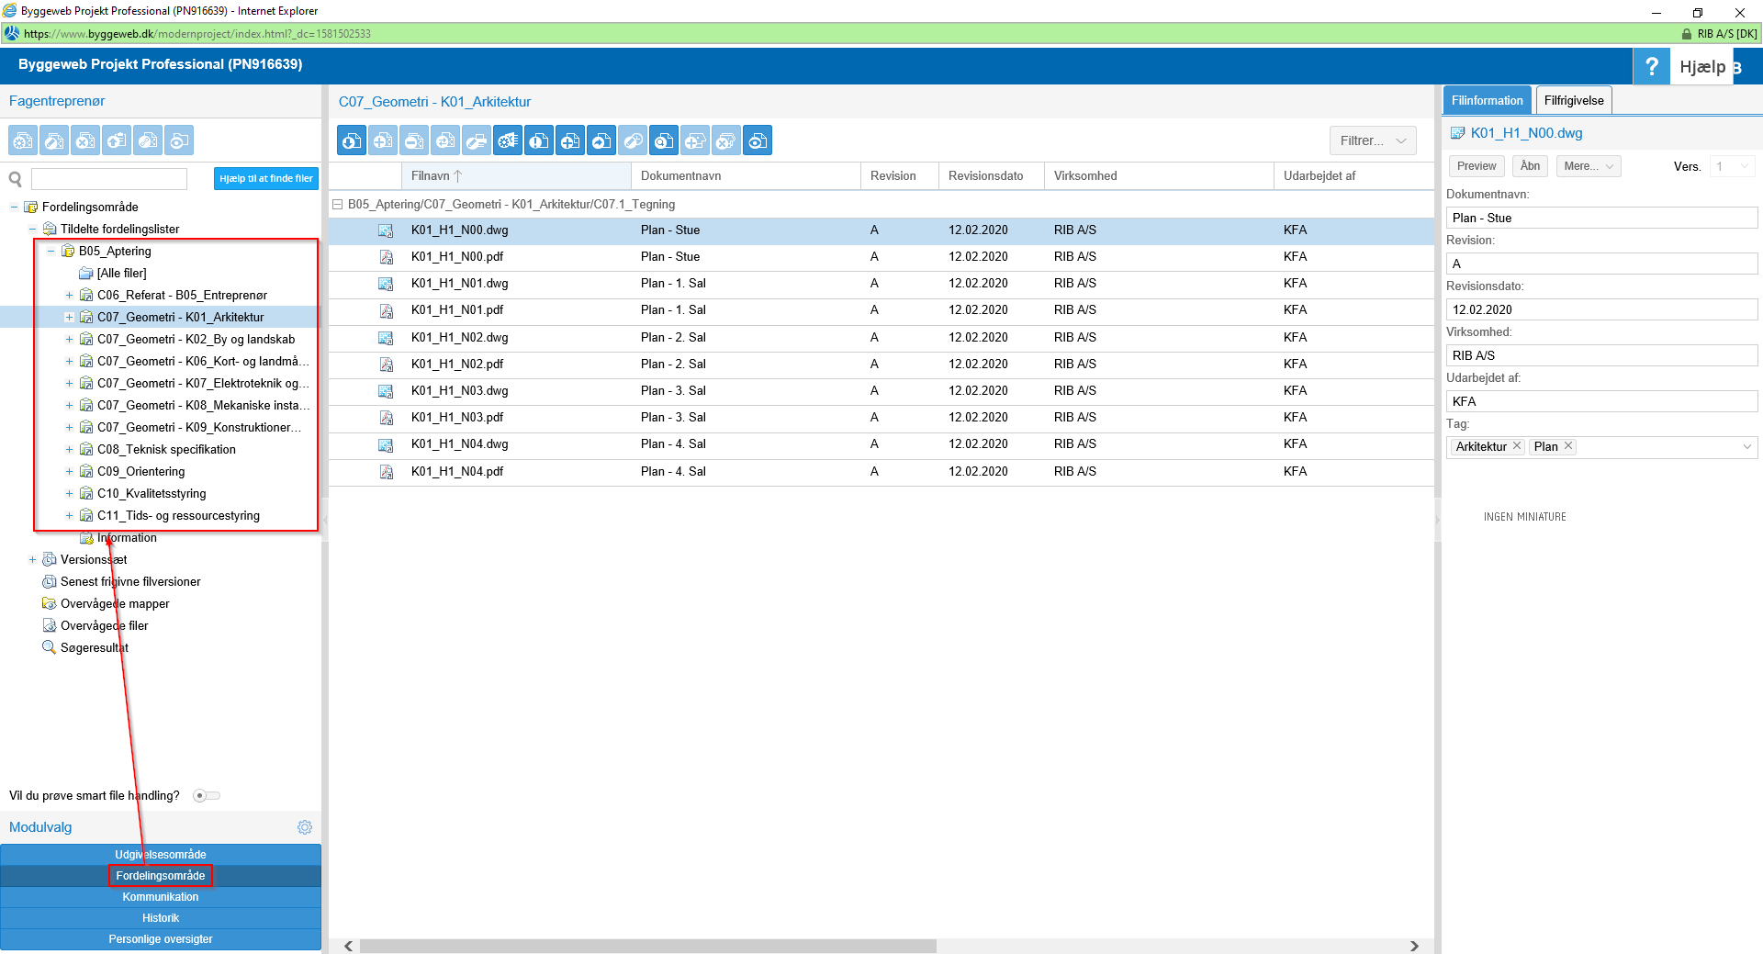Open the Mere... dropdown menu
Screen dimensions: 1763x954
pyautogui.click(x=1588, y=166)
